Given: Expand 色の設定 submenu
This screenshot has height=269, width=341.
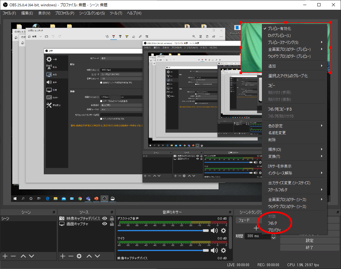Looking at the screenshot, I should (295, 126).
